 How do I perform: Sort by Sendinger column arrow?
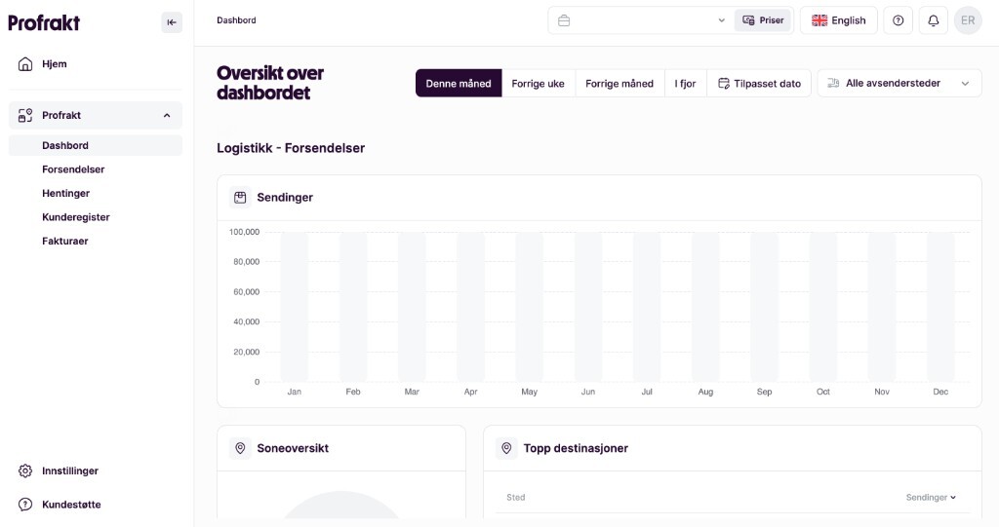click(x=953, y=498)
